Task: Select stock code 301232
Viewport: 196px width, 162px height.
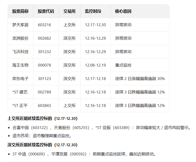Action: pyautogui.click(x=44, y=52)
